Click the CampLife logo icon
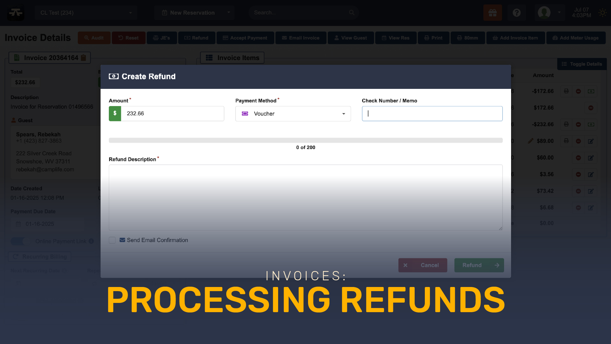This screenshot has height=344, width=611. [16, 13]
